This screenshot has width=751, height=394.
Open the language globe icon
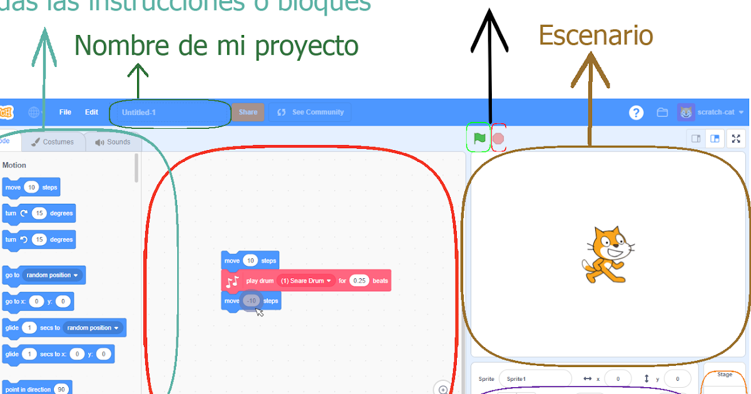33,112
